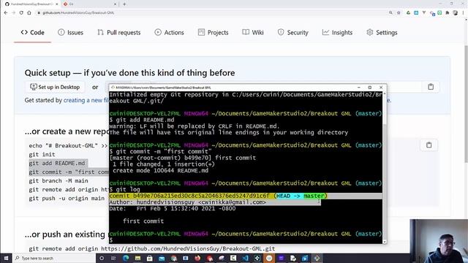Screen dimensions: 468x263
Task: Open Task View on the taskbar
Action: click(x=113, y=258)
